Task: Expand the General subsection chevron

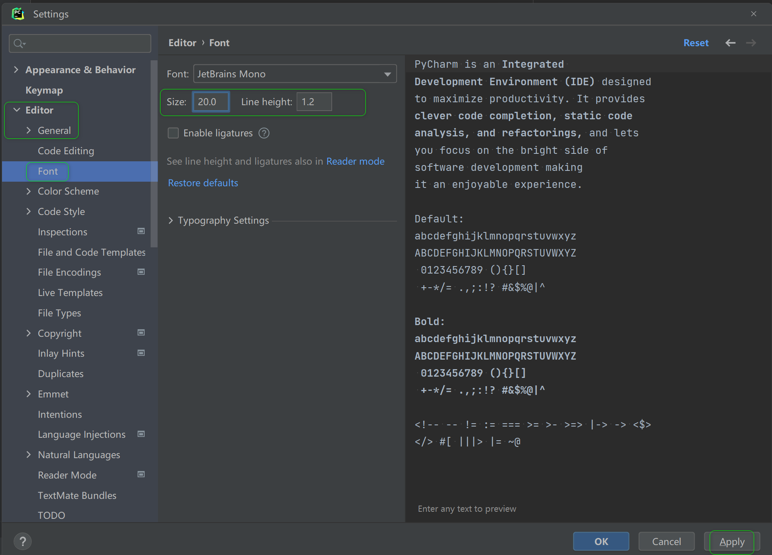Action: [x=28, y=130]
